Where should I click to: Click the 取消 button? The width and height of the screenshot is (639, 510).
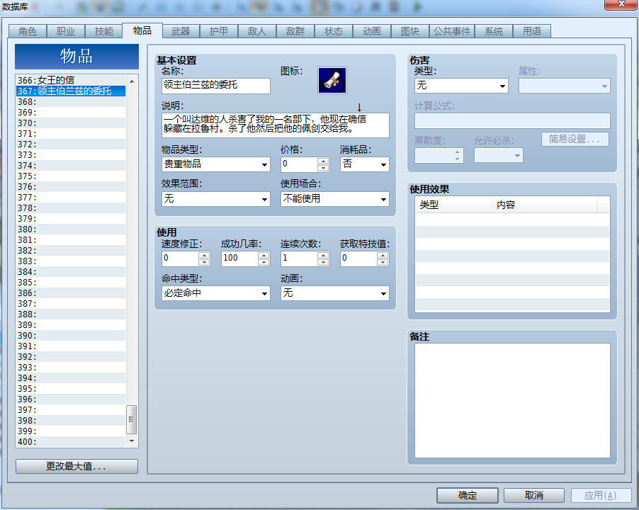click(x=534, y=495)
